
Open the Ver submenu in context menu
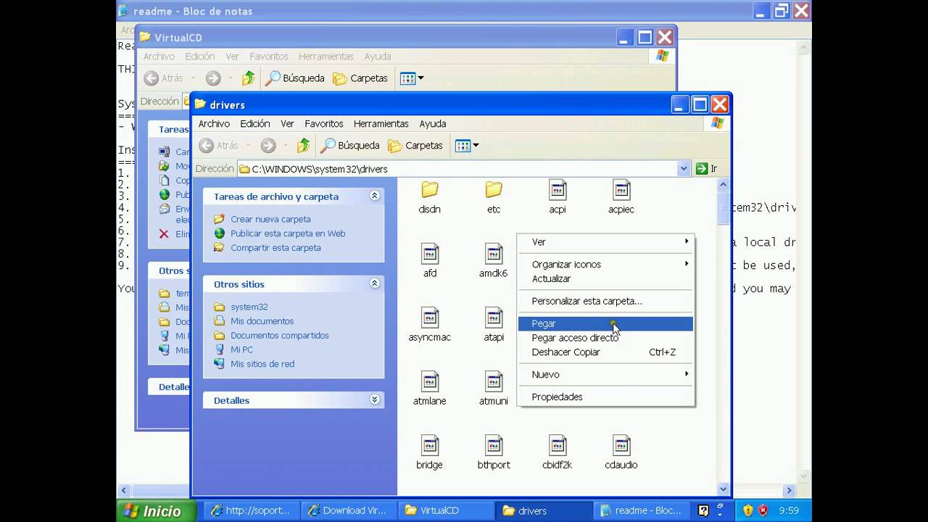(x=606, y=242)
